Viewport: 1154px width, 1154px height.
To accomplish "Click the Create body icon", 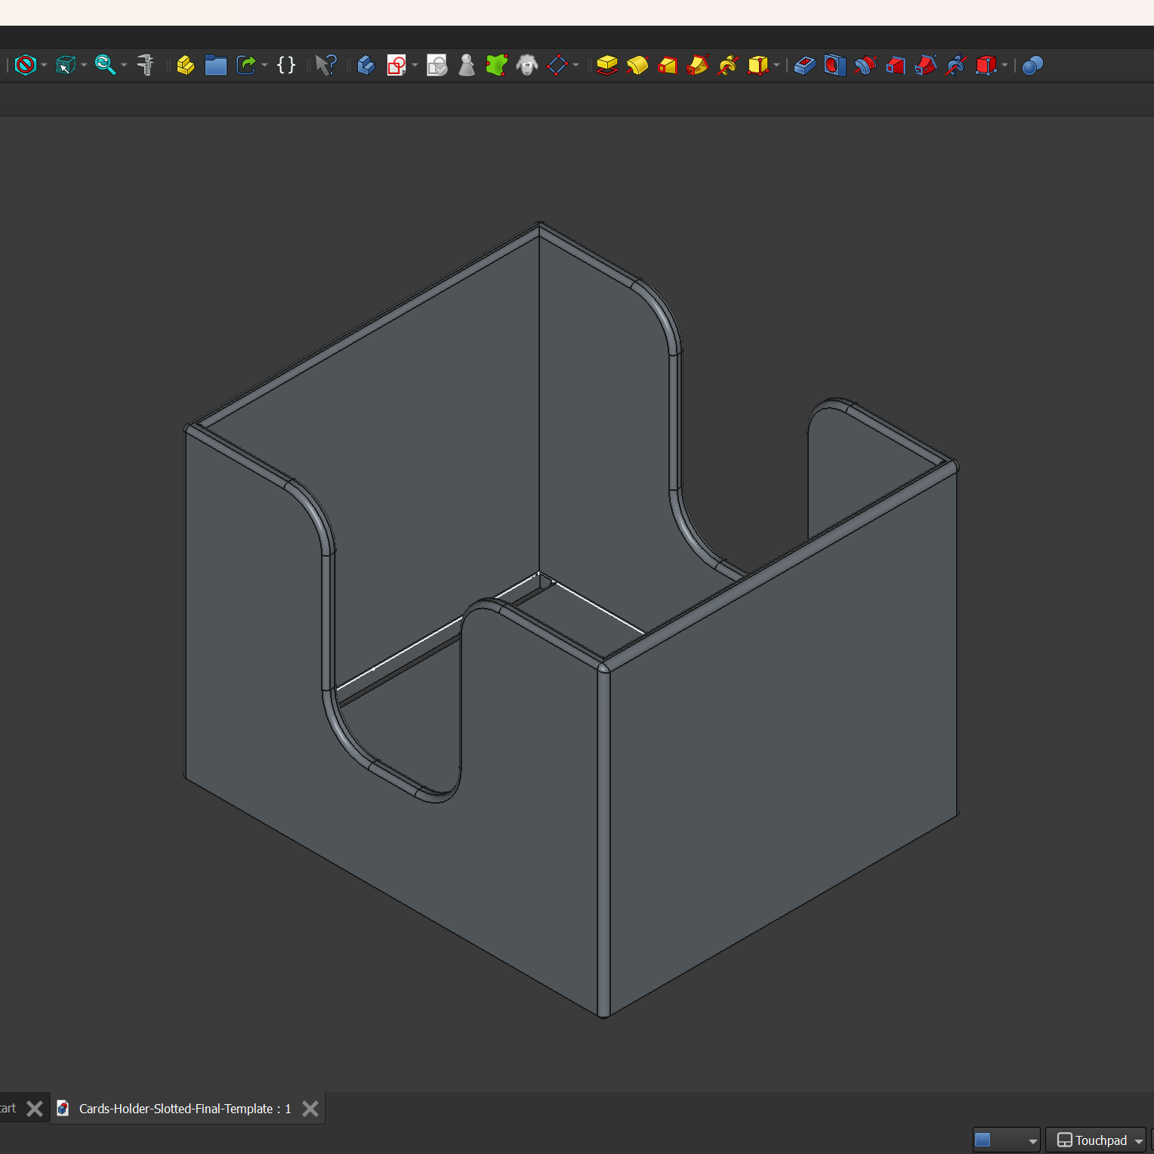I will pyautogui.click(x=366, y=66).
